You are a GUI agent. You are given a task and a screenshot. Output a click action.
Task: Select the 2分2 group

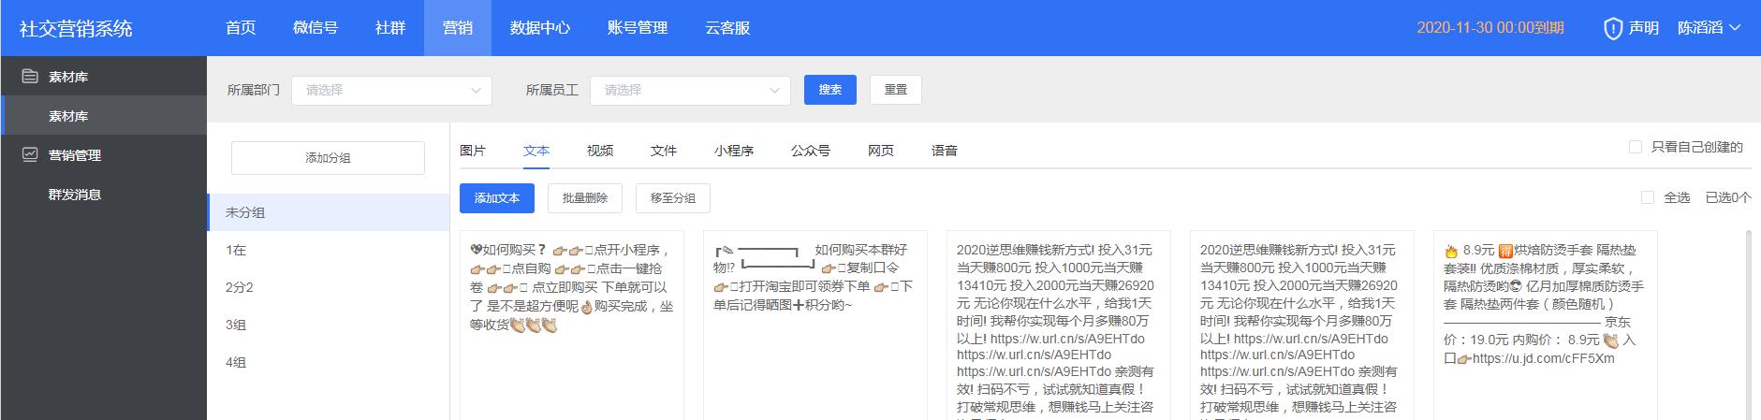(x=328, y=287)
